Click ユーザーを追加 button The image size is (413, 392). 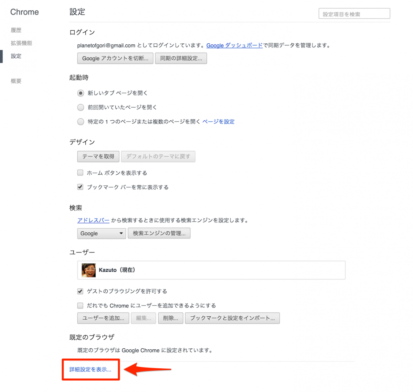coord(103,318)
